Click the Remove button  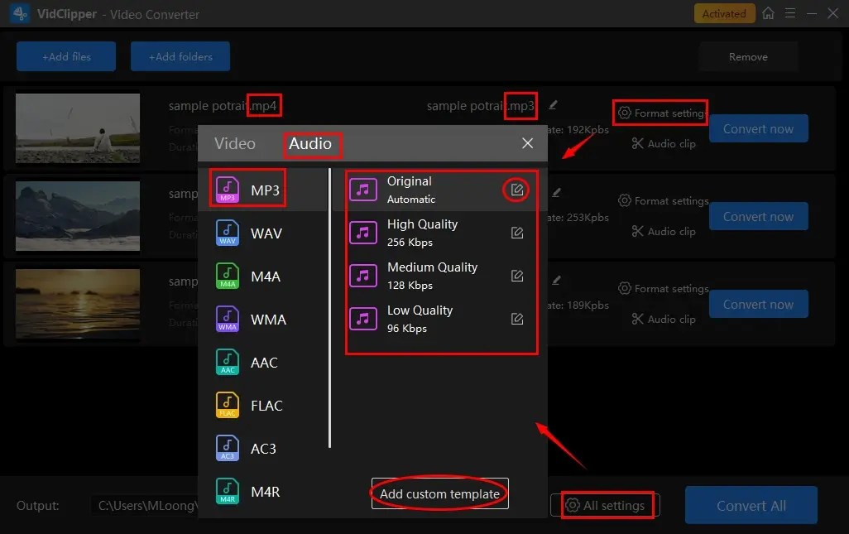point(748,56)
